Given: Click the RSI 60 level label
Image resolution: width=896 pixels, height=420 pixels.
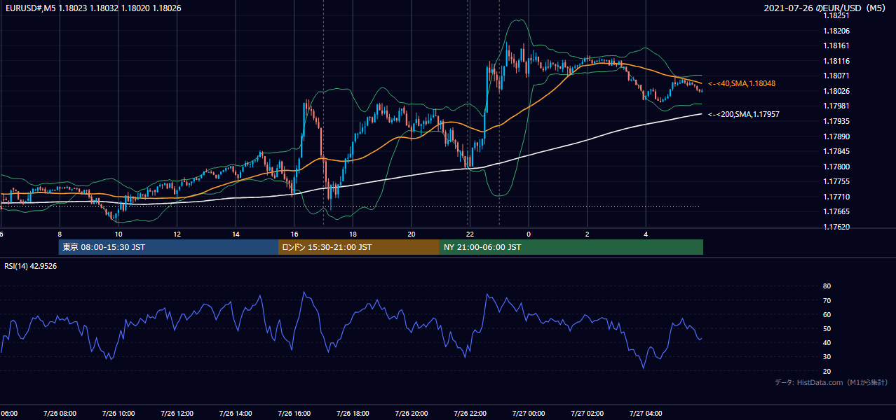Looking at the screenshot, I should click(827, 314).
